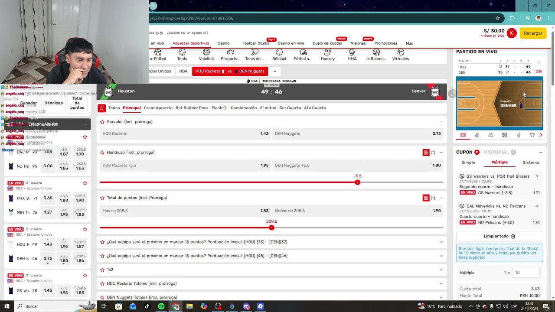The height and width of the screenshot is (312, 555).
Task: Show court view in live match widget
Action: tap(463, 135)
